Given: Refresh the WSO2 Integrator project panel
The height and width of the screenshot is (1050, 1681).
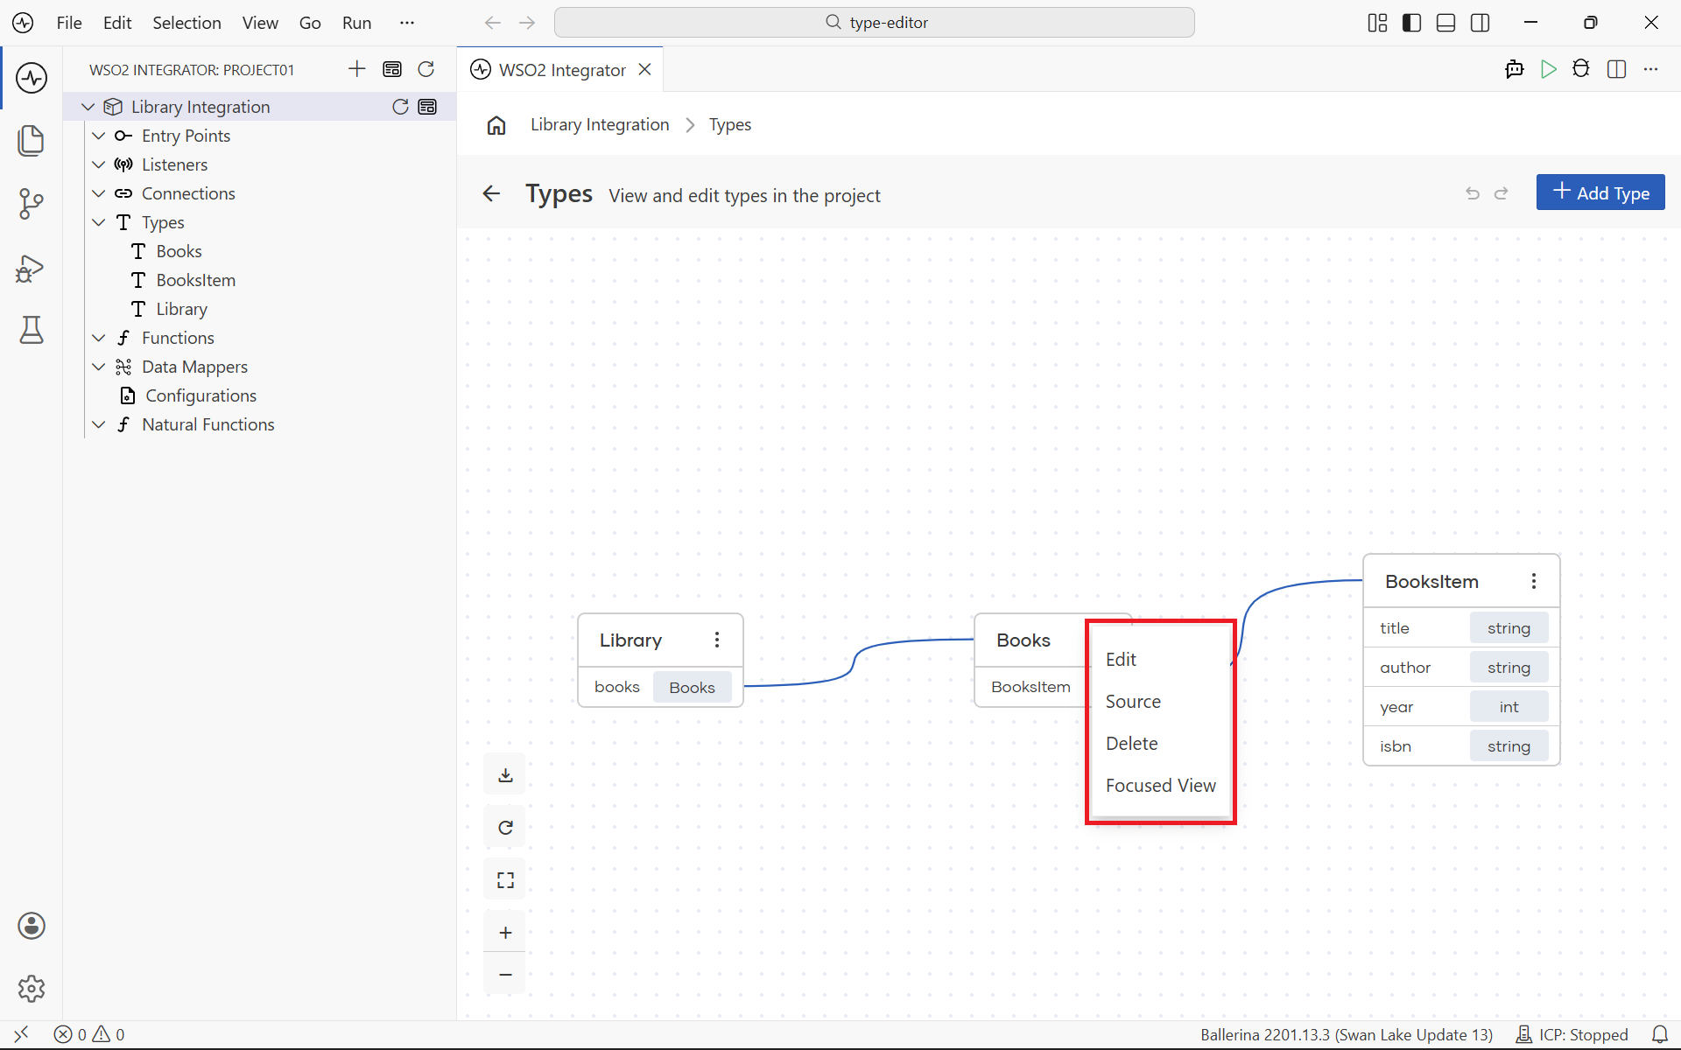Looking at the screenshot, I should pyautogui.click(x=426, y=69).
